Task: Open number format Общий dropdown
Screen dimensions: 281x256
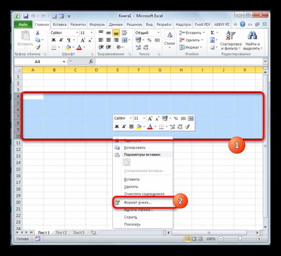Action: pyautogui.click(x=158, y=33)
